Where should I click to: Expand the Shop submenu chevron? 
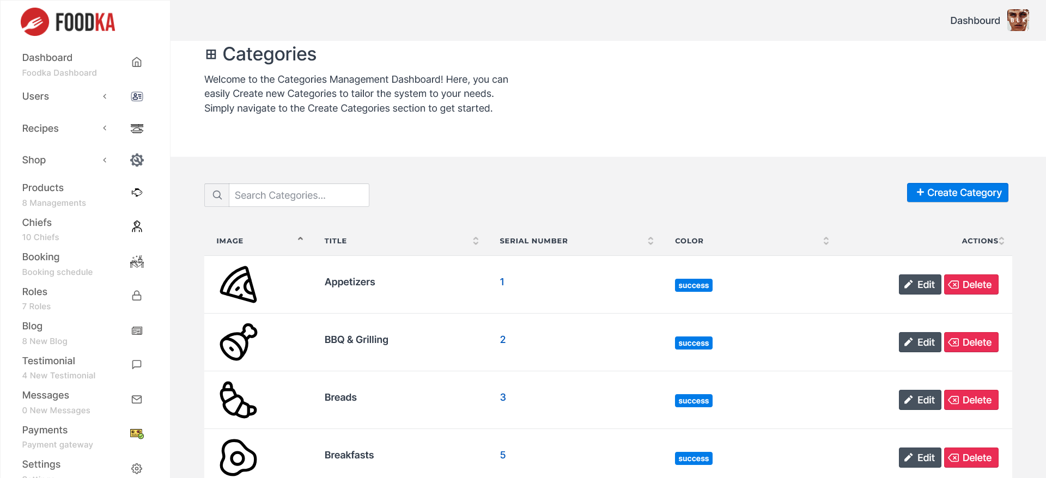105,160
